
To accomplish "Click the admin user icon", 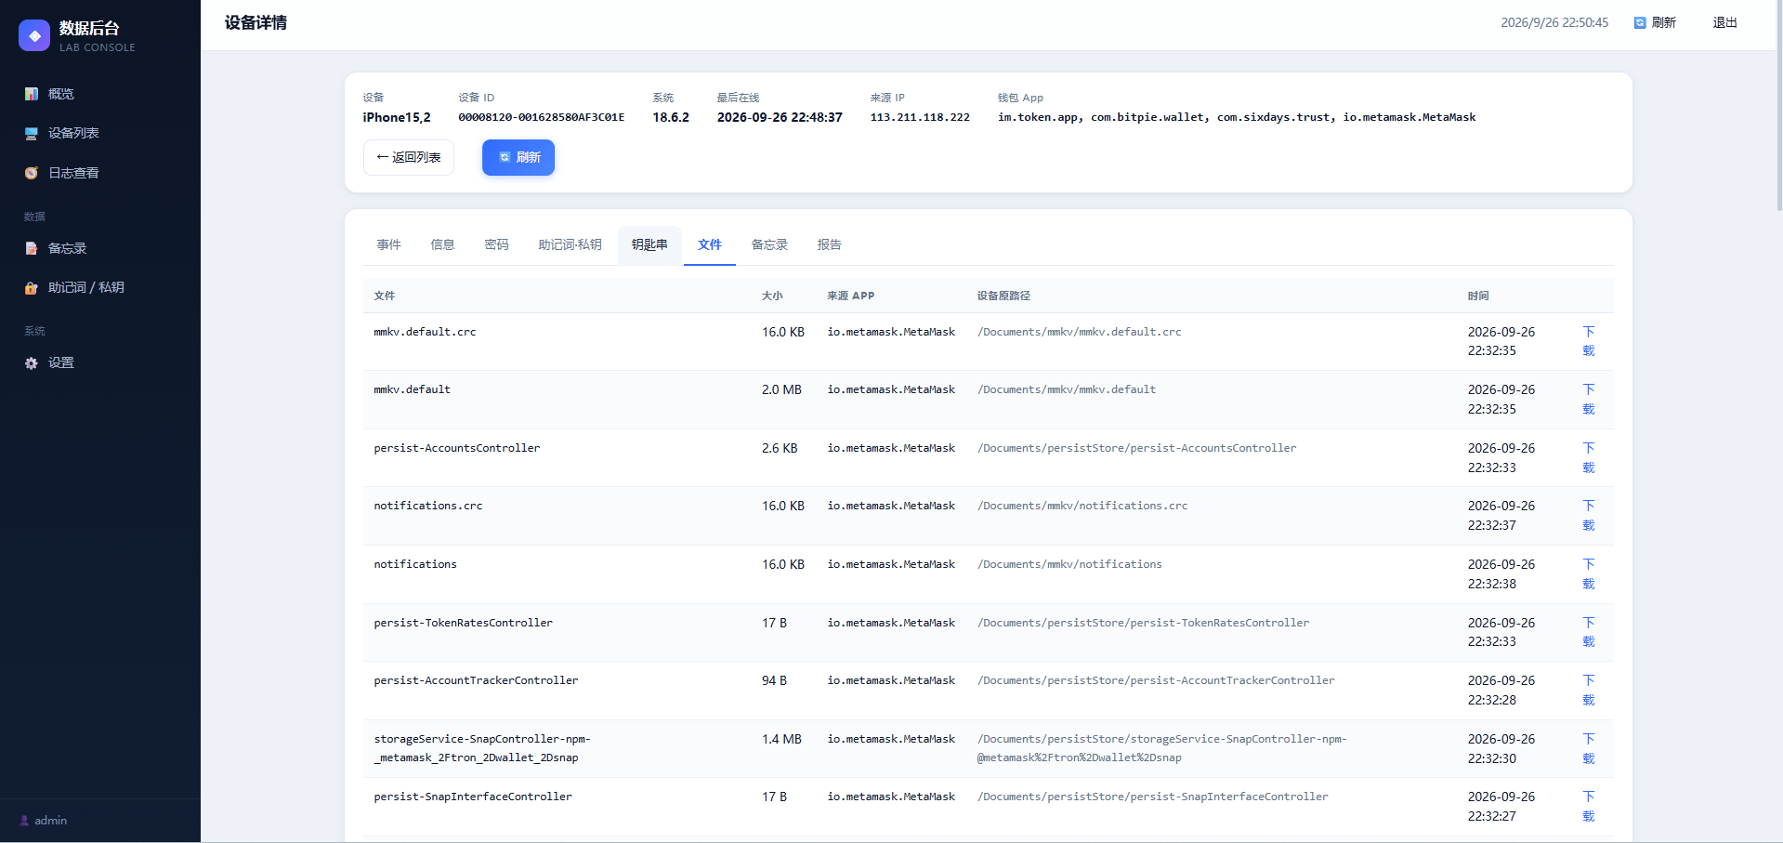I will tap(24, 821).
